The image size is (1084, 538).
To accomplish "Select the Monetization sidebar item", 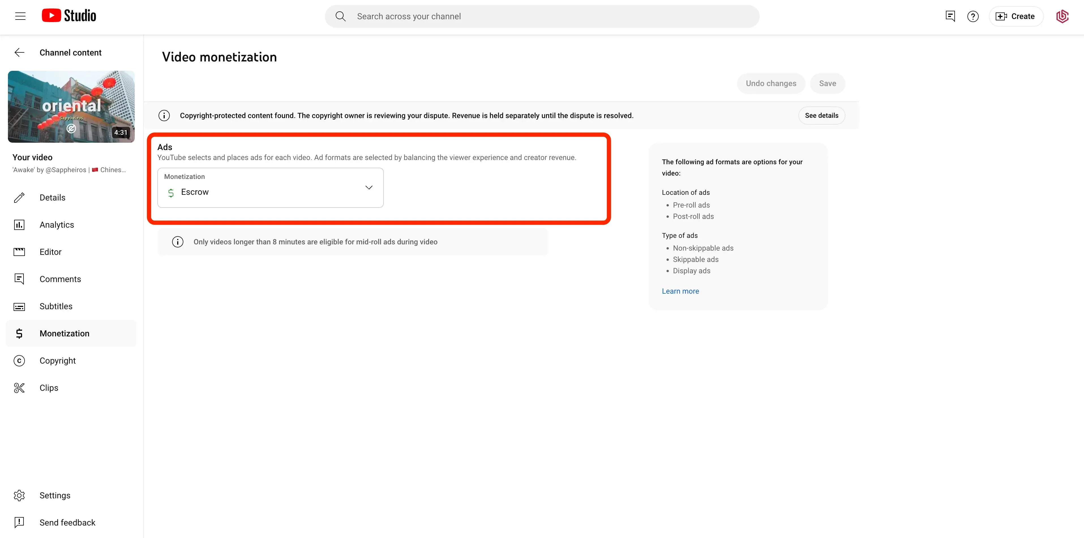I will tap(71, 333).
